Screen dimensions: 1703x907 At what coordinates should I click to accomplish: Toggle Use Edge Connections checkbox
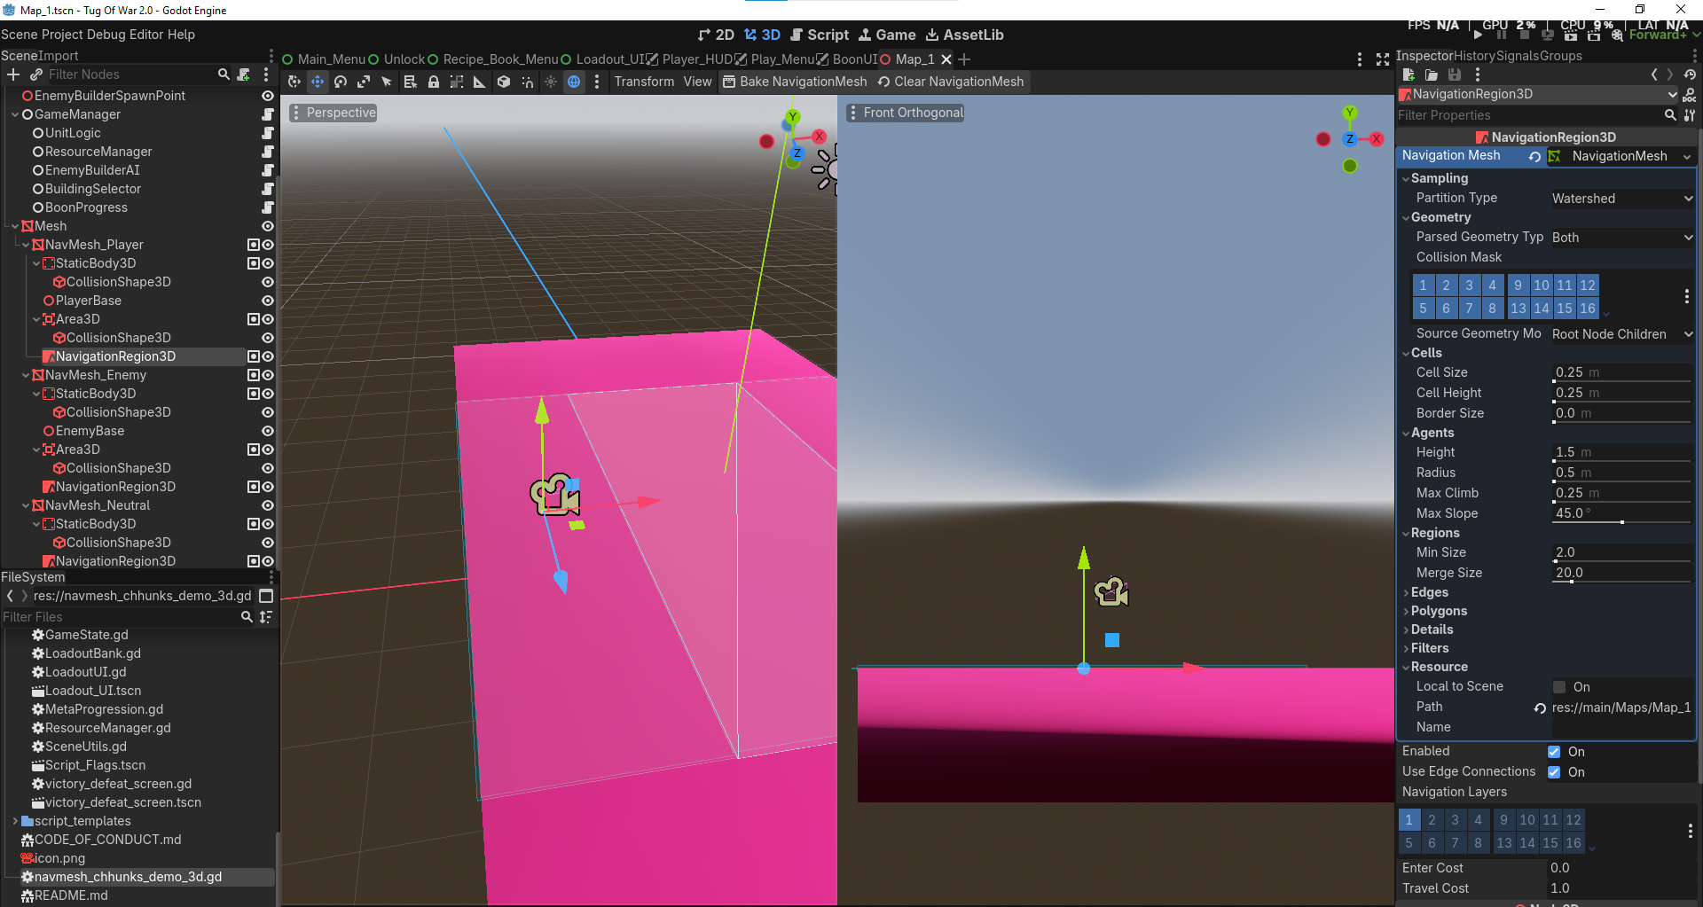(x=1554, y=772)
